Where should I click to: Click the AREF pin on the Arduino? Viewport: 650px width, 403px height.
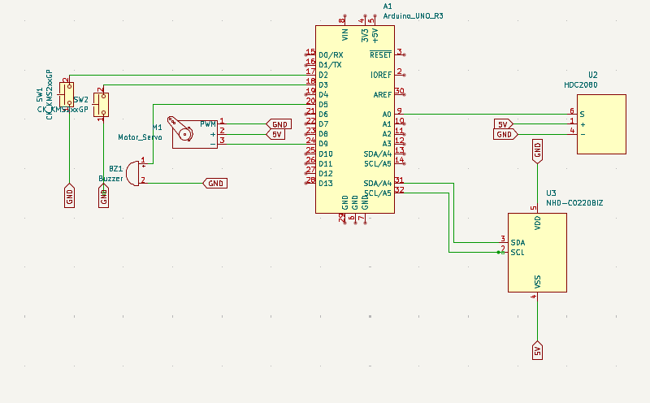pyautogui.click(x=383, y=94)
